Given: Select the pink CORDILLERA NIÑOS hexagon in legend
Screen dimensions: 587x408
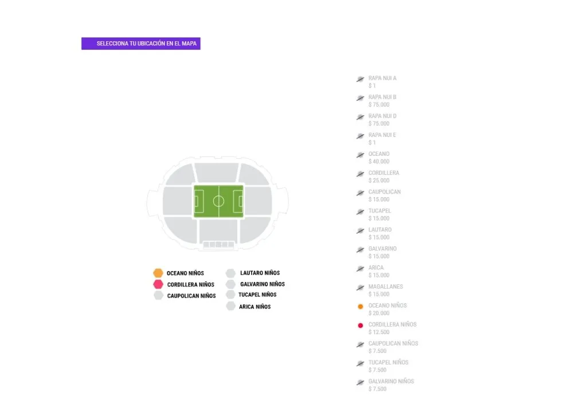Looking at the screenshot, I should [159, 284].
